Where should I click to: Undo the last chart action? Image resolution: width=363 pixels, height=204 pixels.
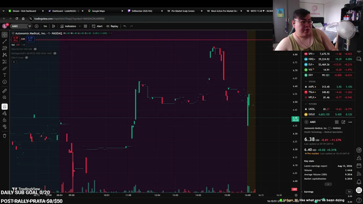pos(125,26)
